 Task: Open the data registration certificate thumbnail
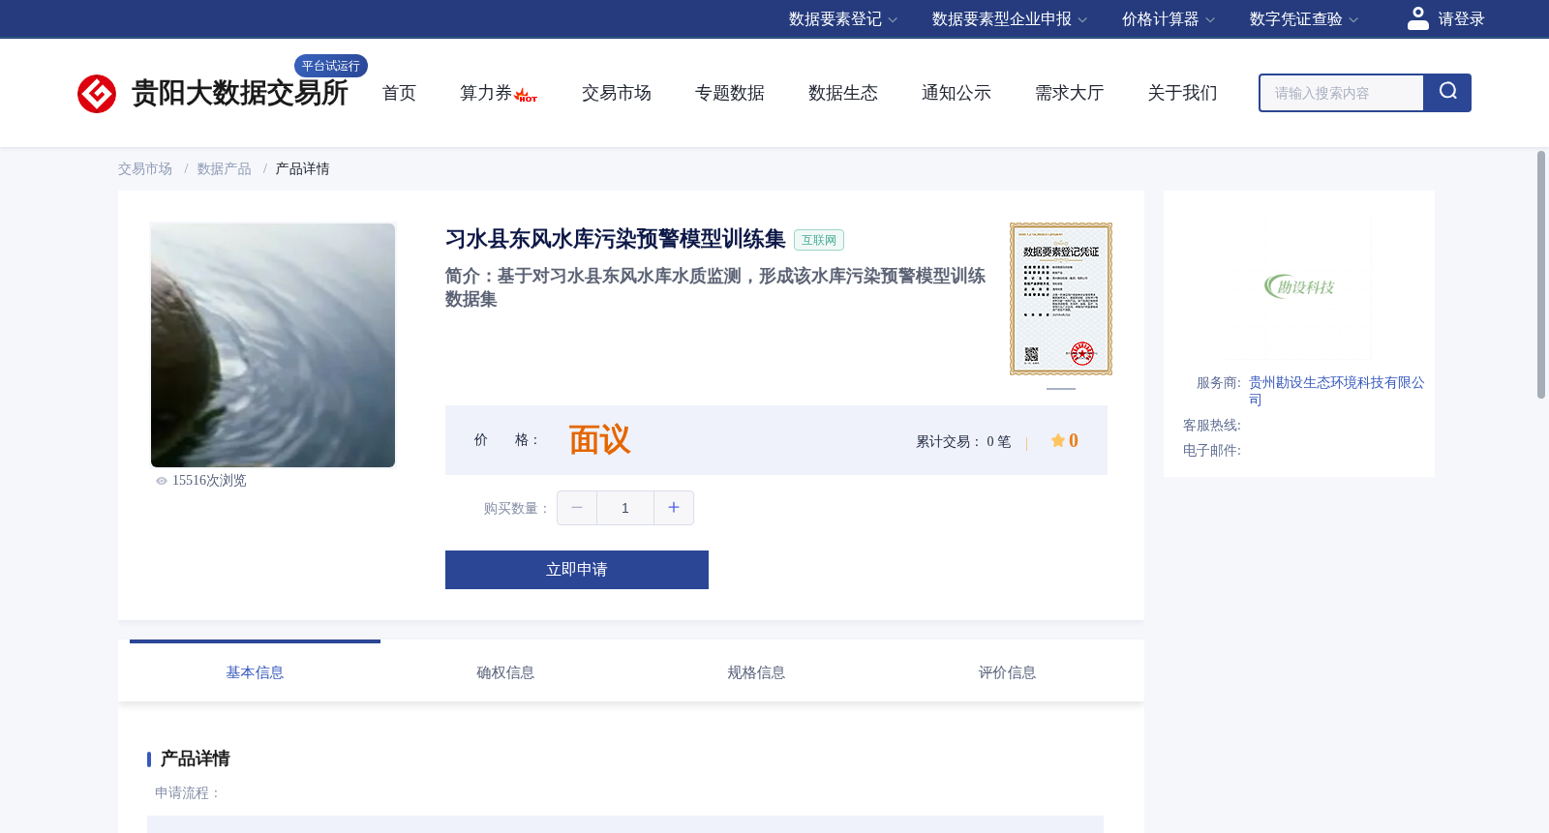tap(1061, 299)
